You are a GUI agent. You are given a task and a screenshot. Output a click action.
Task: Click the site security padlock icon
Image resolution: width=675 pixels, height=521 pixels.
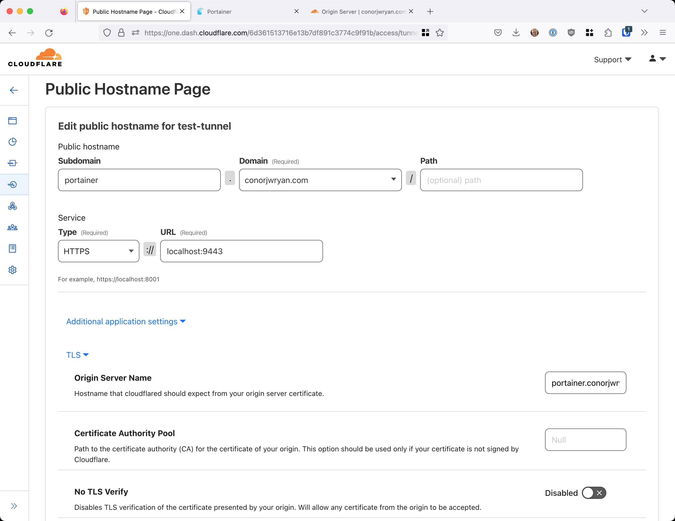pyautogui.click(x=122, y=33)
